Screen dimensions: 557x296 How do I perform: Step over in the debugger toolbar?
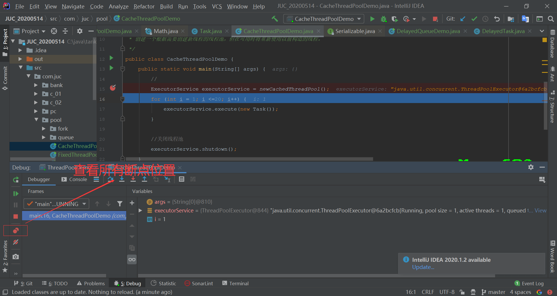pos(111,179)
